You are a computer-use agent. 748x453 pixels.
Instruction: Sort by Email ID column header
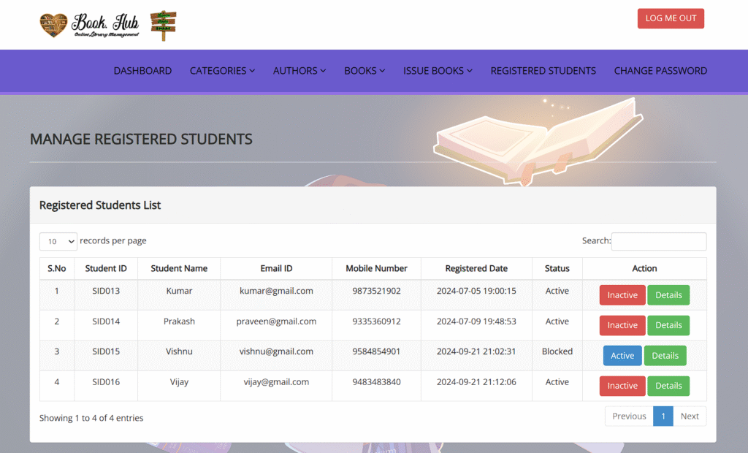[x=276, y=269]
